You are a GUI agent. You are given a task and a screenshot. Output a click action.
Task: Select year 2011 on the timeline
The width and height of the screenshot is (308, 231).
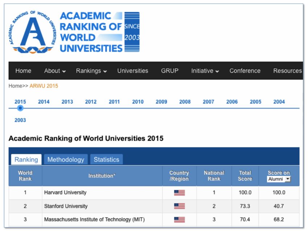click(114, 102)
